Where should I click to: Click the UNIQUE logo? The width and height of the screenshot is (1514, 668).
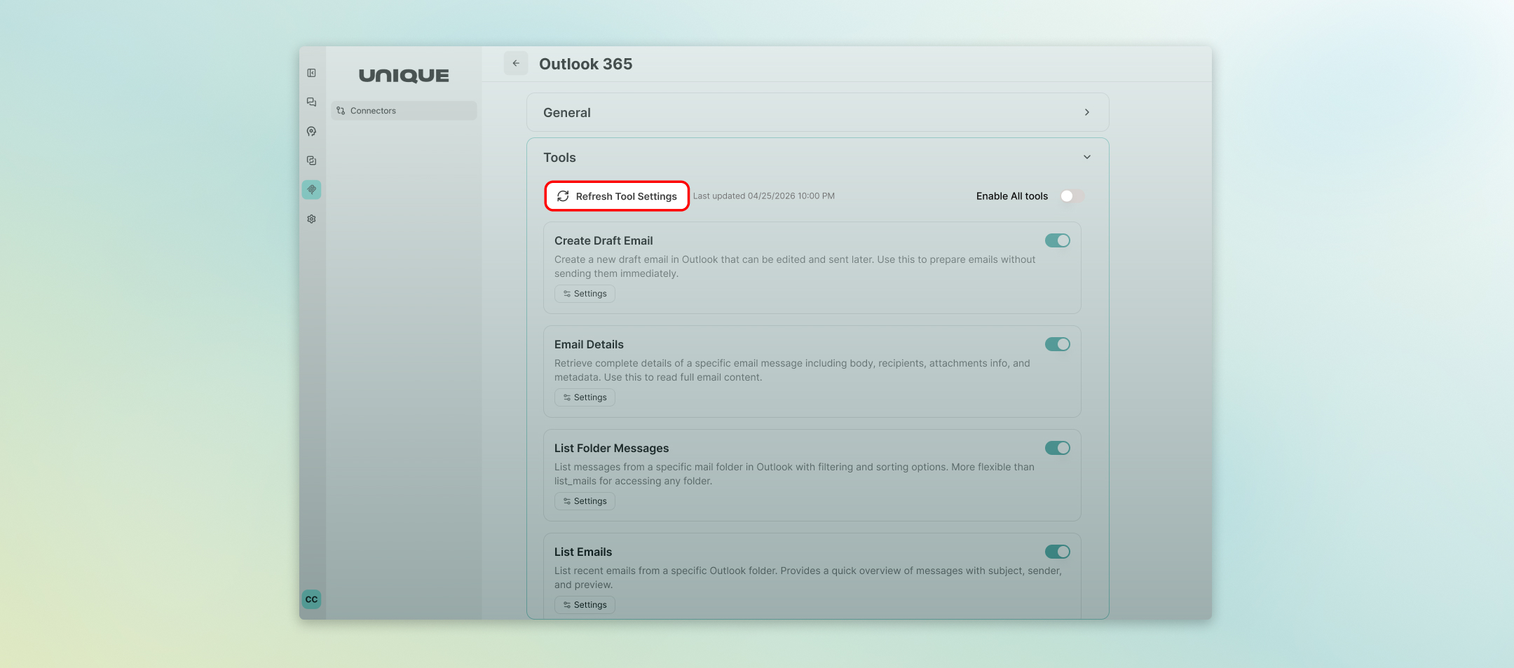(404, 76)
